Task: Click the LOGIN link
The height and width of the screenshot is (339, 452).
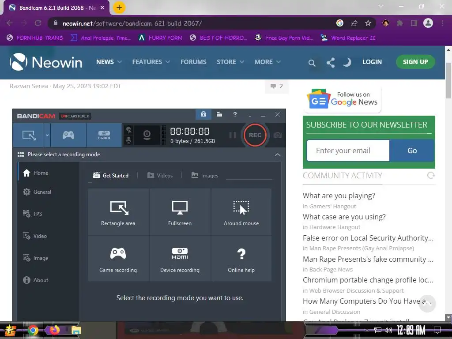Action: point(372,62)
